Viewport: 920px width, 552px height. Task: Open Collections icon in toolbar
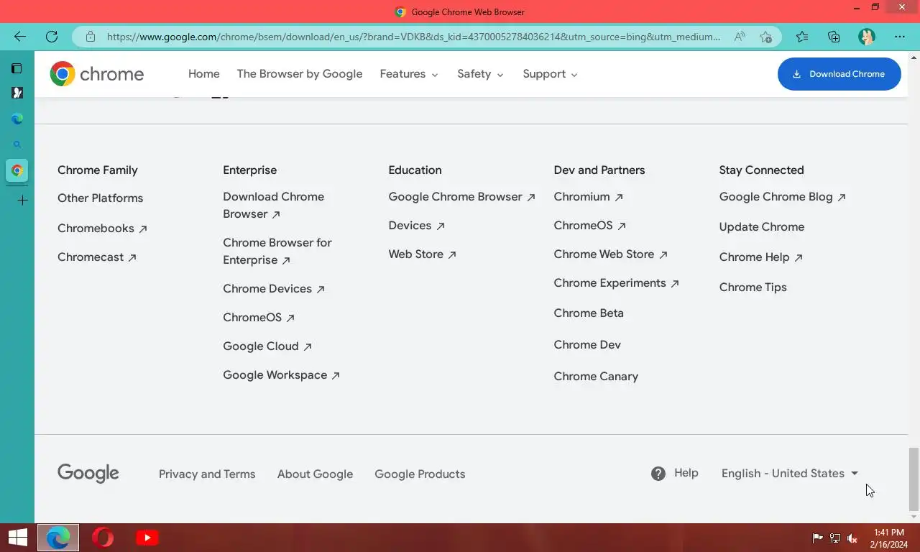(834, 37)
